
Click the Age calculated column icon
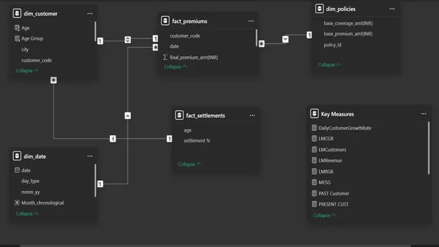pos(17,28)
